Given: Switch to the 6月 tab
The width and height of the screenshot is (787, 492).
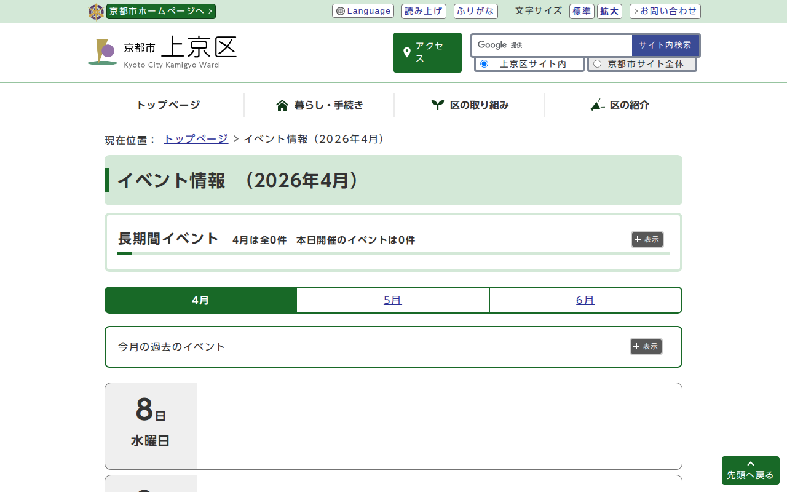Looking at the screenshot, I should 585,300.
